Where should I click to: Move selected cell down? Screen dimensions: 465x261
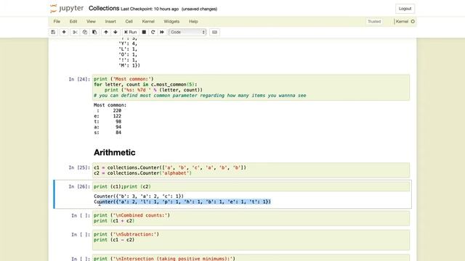pos(116,32)
